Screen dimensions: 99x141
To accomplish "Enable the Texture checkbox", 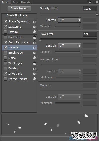I will pos(5,32).
